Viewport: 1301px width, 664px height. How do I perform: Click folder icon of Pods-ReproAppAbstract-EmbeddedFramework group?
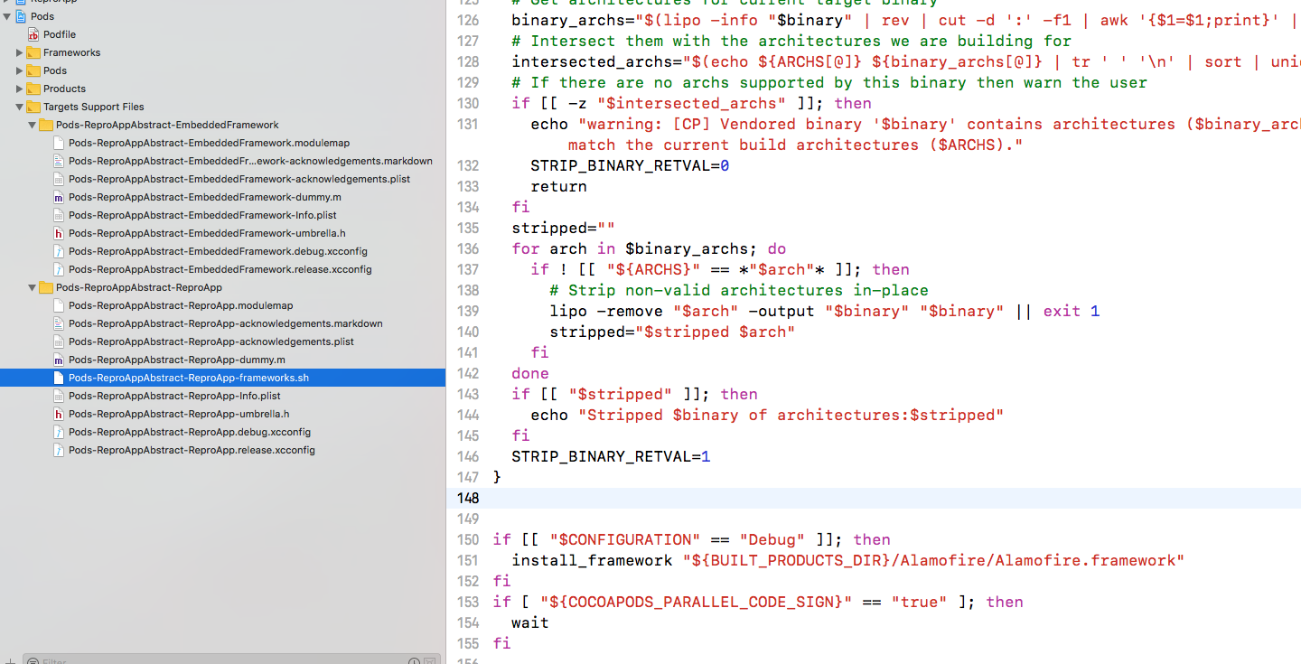(46, 125)
